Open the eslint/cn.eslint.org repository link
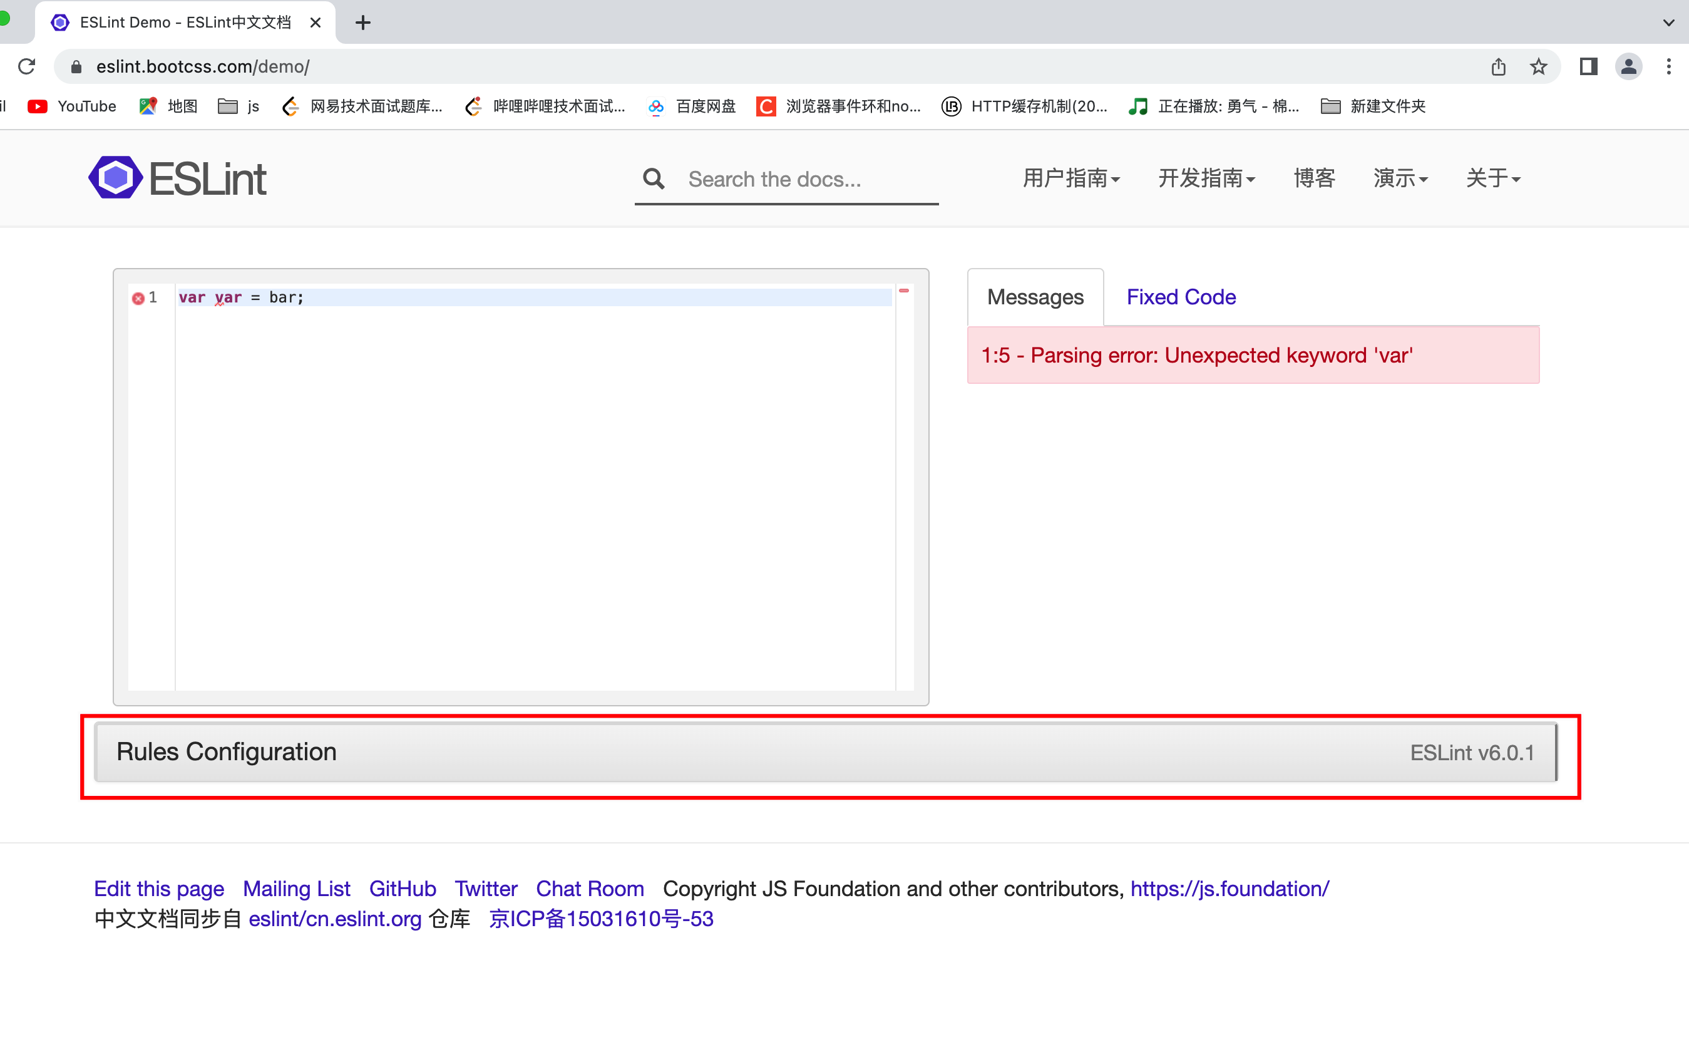Image resolution: width=1689 pixels, height=1042 pixels. pyautogui.click(x=335, y=919)
